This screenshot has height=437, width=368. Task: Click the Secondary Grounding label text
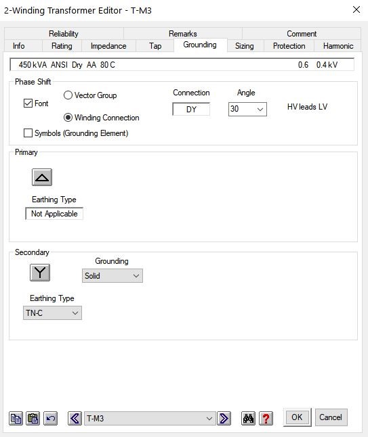tap(112, 261)
